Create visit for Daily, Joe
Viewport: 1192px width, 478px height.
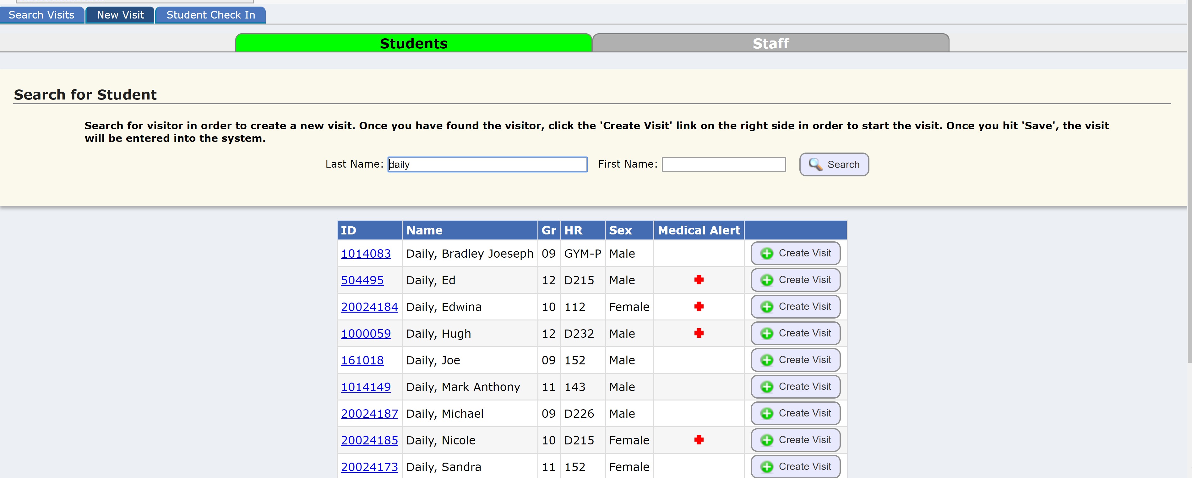795,360
